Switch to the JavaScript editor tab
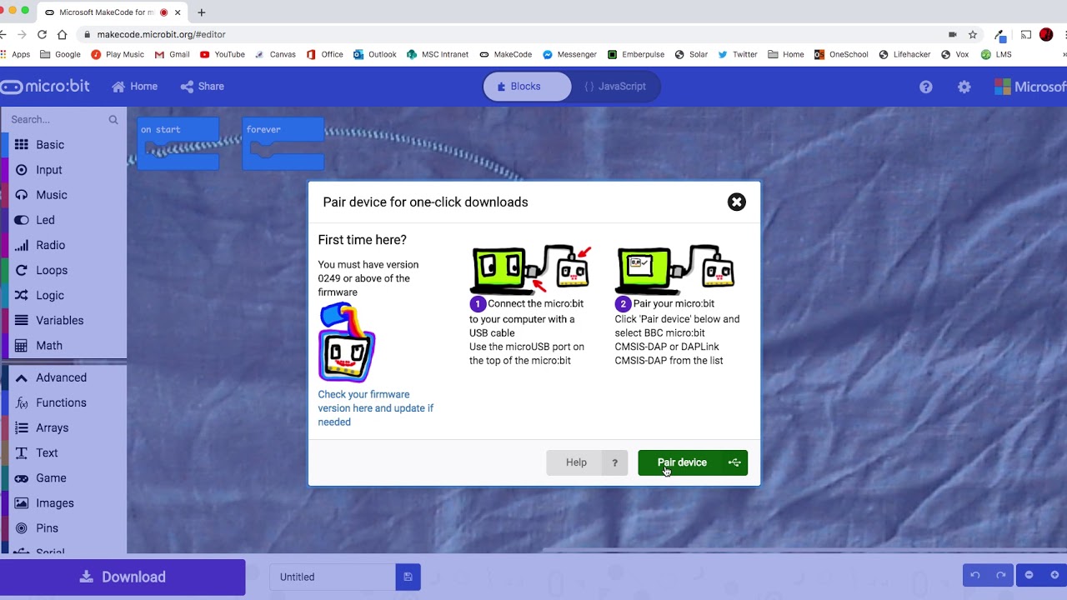Viewport: 1067px width, 600px height. [615, 87]
